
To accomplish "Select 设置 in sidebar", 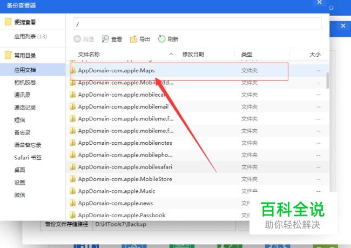I will pos(19,183).
